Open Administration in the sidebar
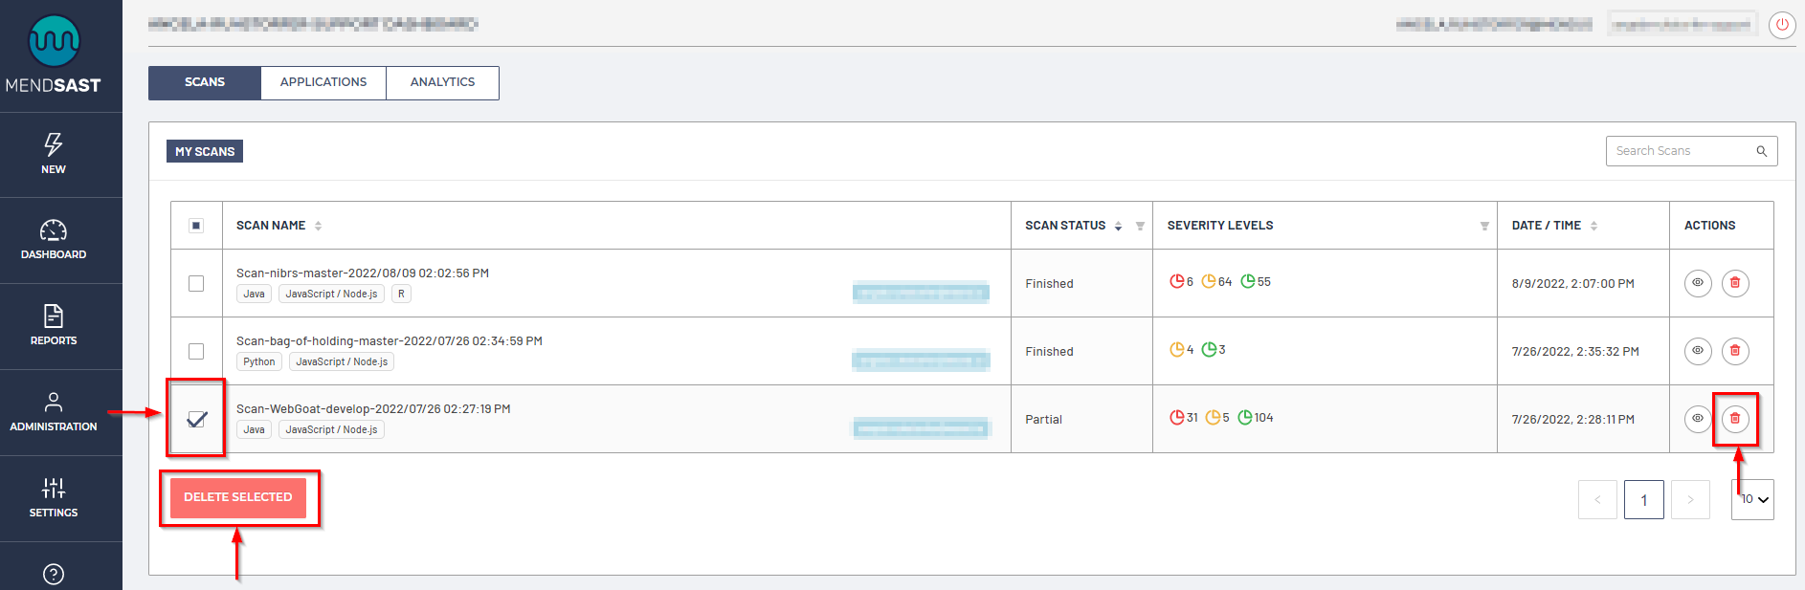The width and height of the screenshot is (1805, 590). [x=54, y=403]
